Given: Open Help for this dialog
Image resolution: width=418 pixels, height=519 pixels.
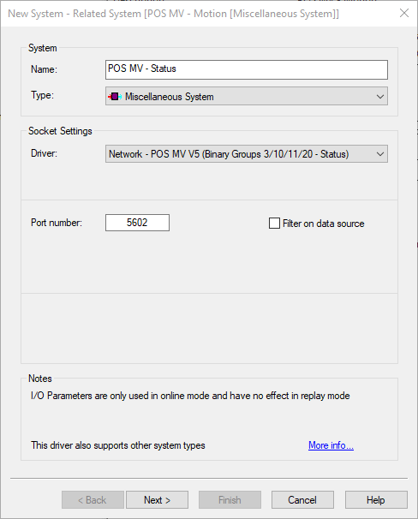Looking at the screenshot, I should 376,500.
